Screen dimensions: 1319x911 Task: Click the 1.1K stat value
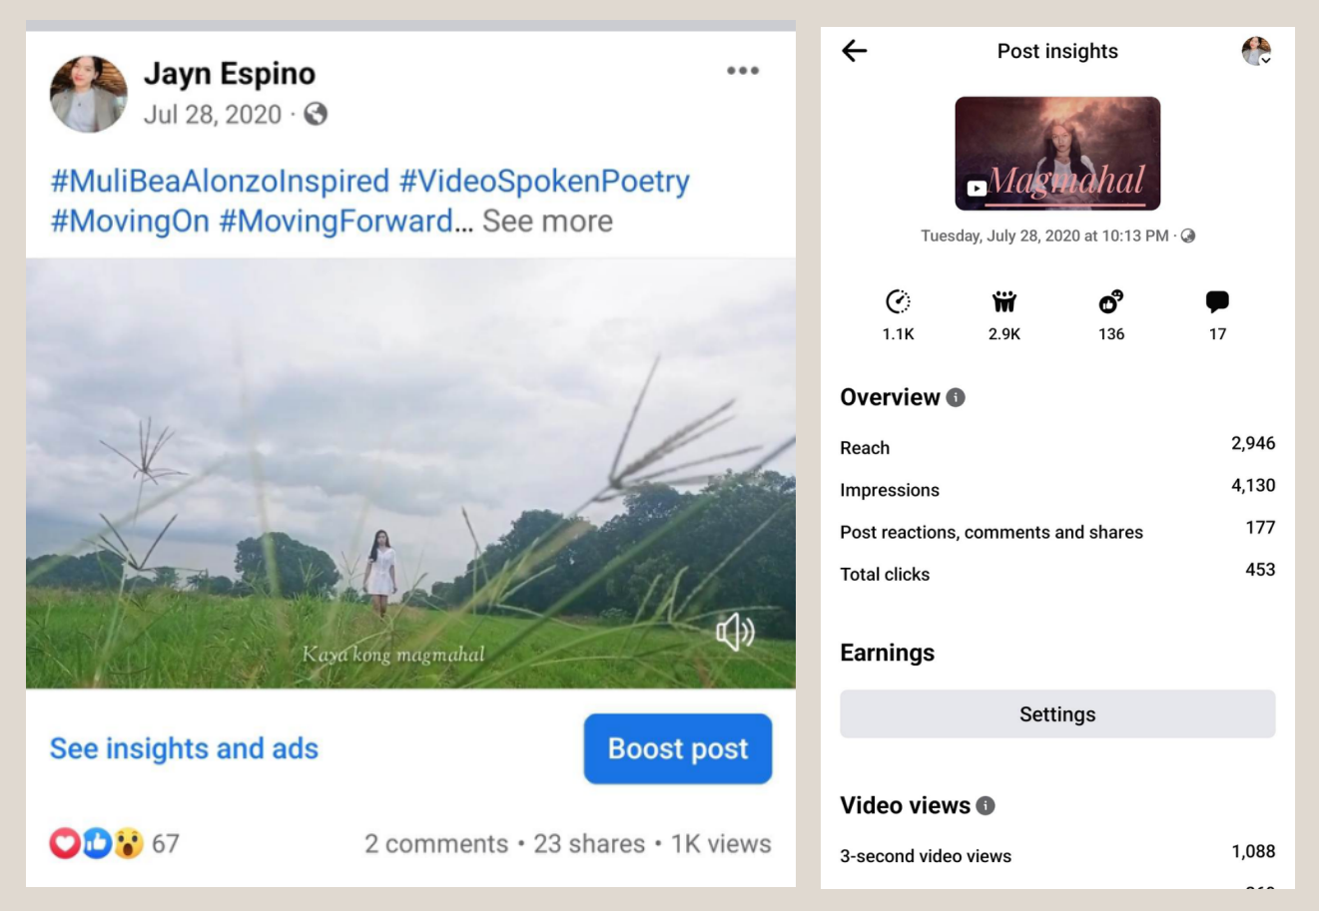(898, 334)
